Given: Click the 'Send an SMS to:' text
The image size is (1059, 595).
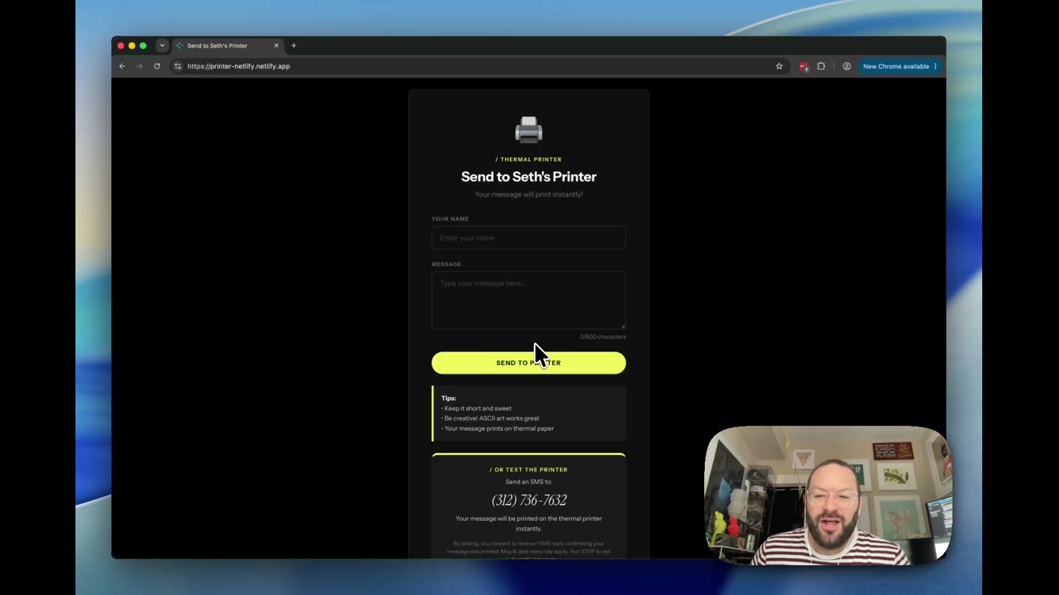Looking at the screenshot, I should (529, 482).
